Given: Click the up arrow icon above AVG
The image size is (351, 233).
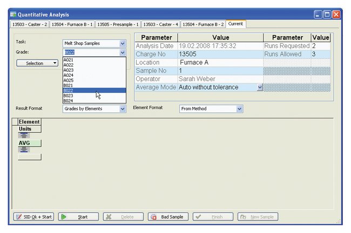Looking at the screenshot, I should [x=25, y=136].
